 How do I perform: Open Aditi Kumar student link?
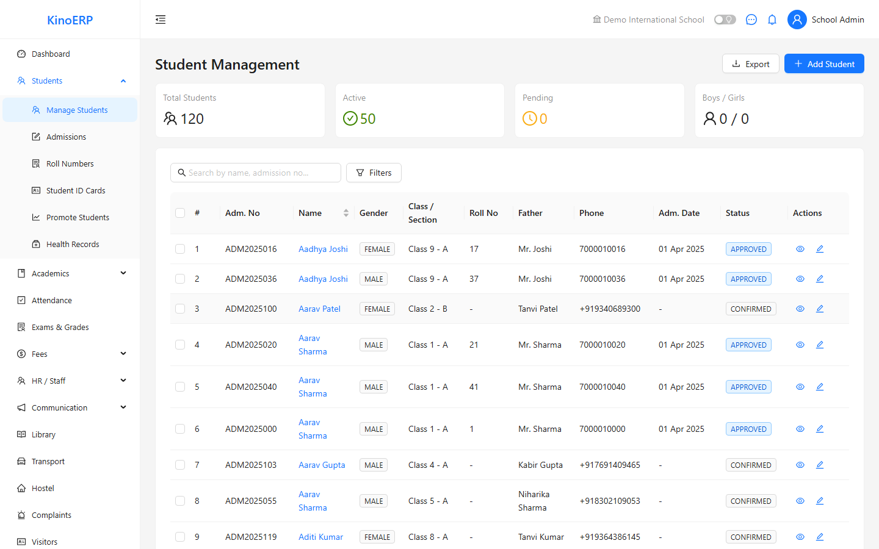(320, 537)
